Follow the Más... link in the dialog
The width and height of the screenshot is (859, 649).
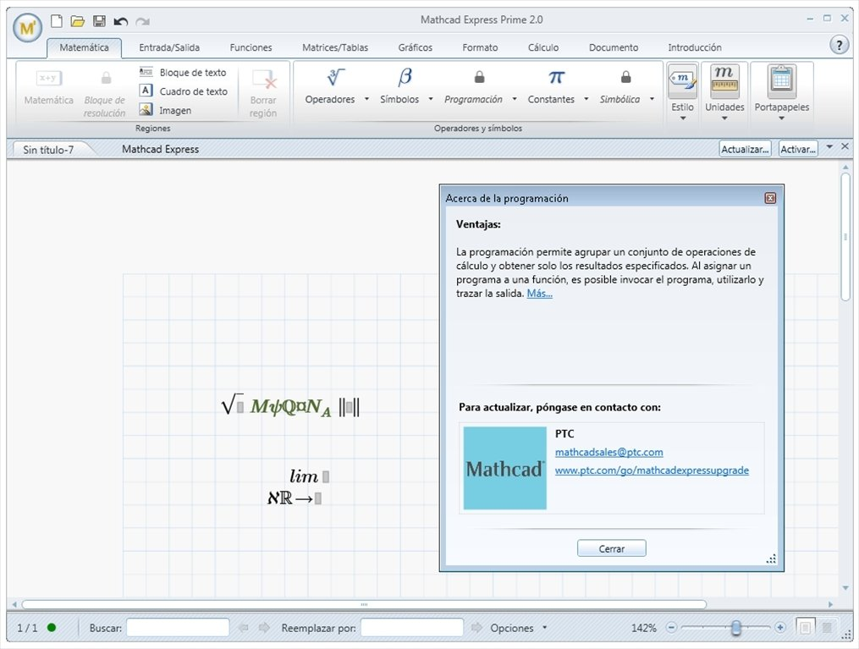[x=540, y=294]
